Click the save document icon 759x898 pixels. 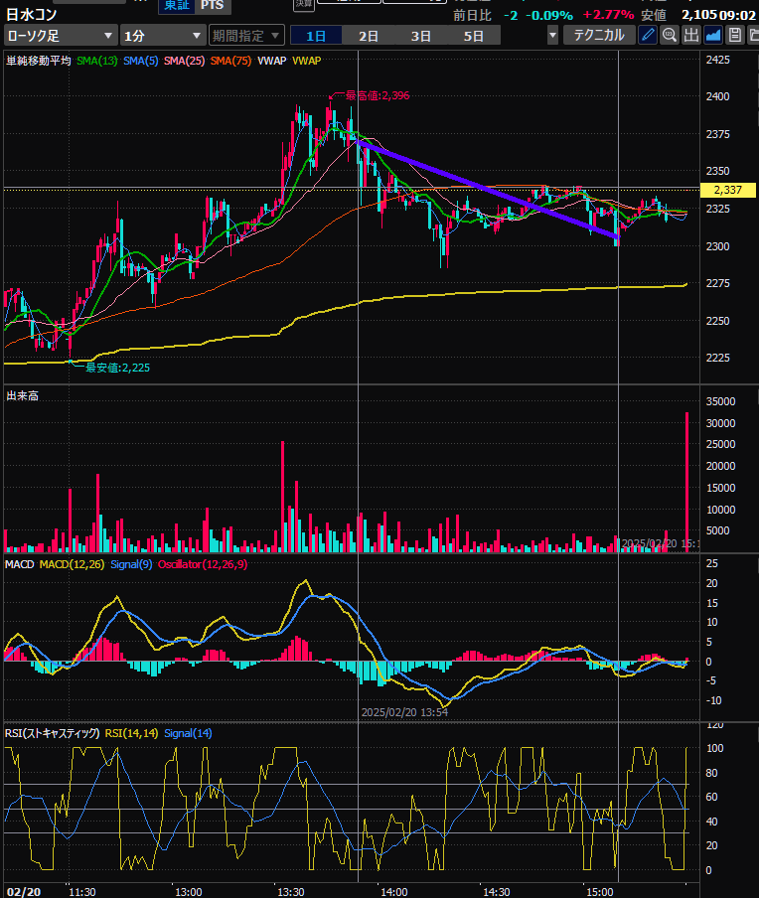[734, 35]
